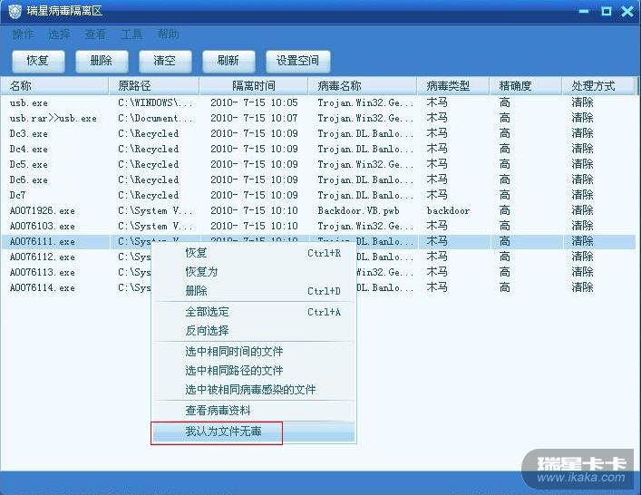The image size is (641, 495).
Task: Click the 设置空间 button
Action: pos(297,61)
